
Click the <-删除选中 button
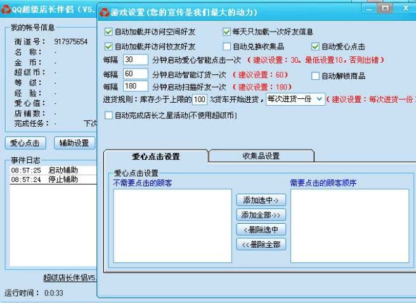pos(261,229)
